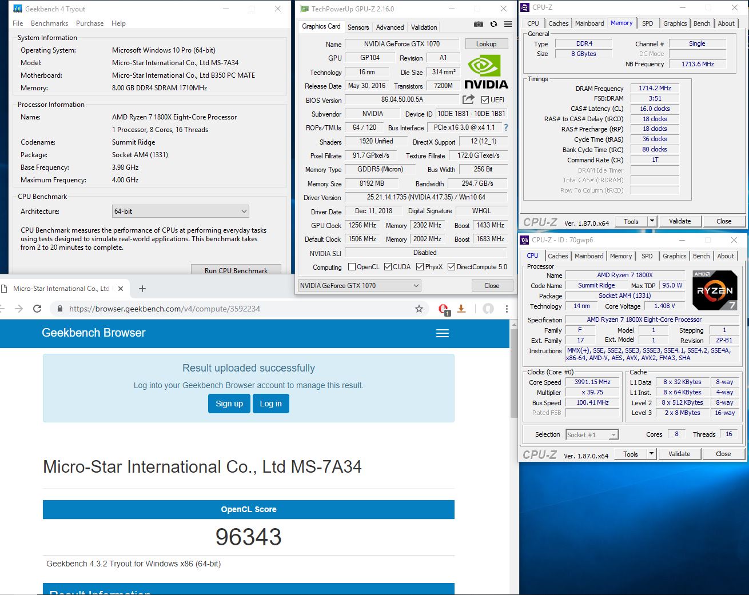Click the GPU-Z screenshot camera icon

479,25
